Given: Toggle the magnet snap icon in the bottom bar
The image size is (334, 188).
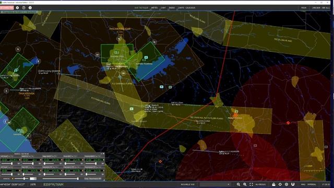Looking at the screenshot, I should [293, 184].
